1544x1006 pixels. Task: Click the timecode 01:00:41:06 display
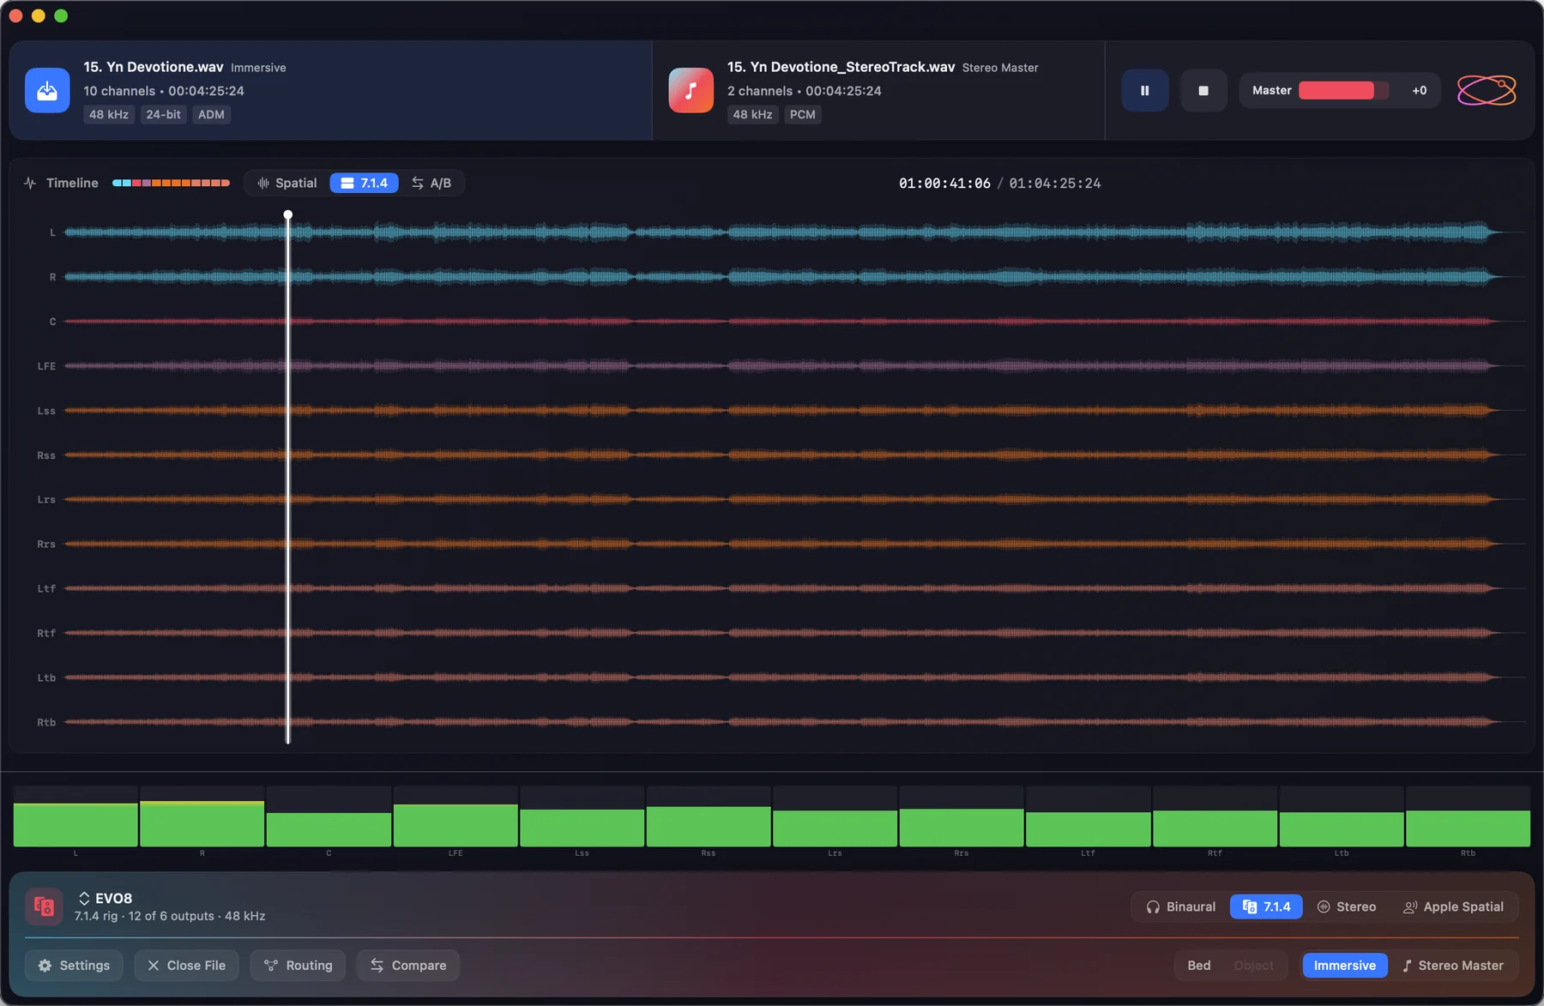(944, 184)
